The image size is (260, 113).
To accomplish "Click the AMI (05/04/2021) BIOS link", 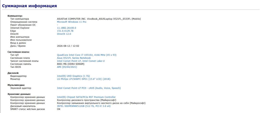I will click(67, 67).
